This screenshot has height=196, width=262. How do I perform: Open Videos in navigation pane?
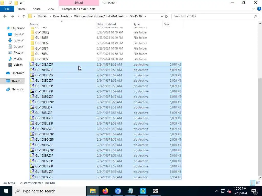15,65
